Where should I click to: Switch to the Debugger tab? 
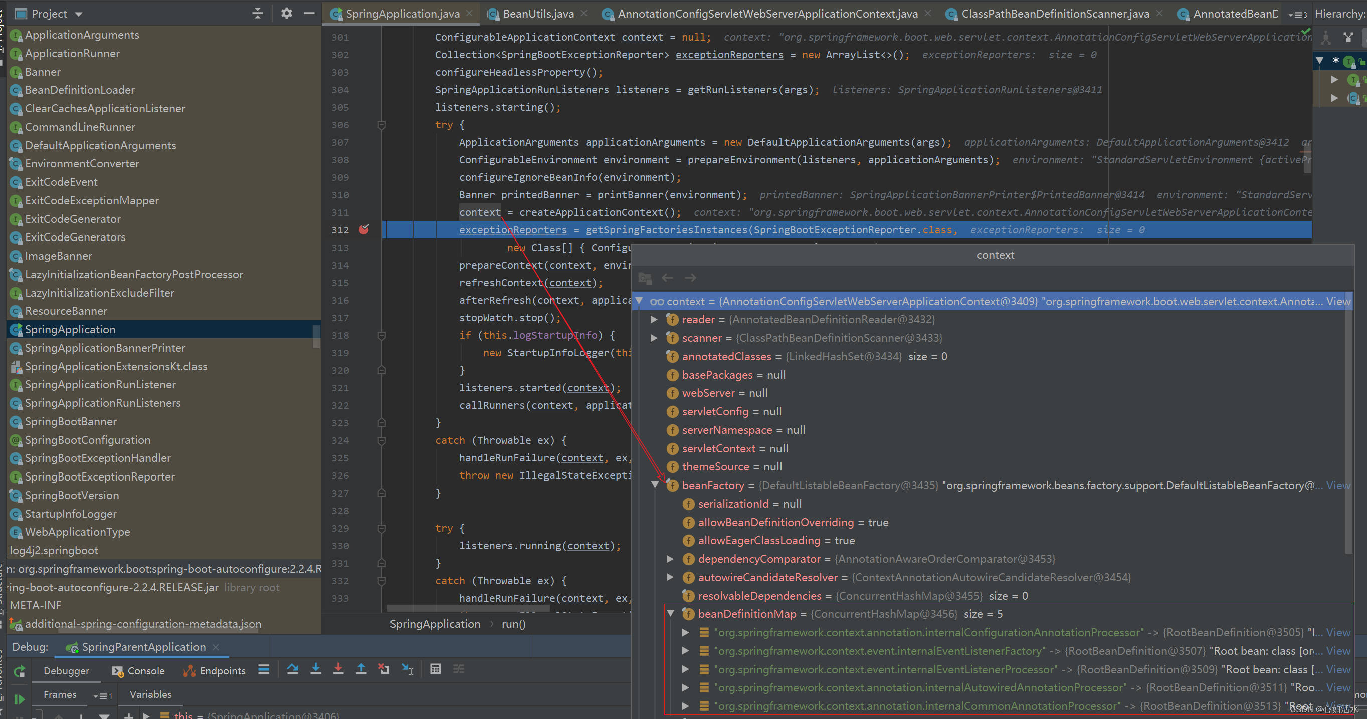tap(66, 671)
